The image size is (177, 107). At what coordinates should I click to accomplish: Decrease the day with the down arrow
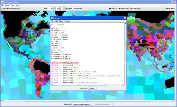tap(64, 9)
